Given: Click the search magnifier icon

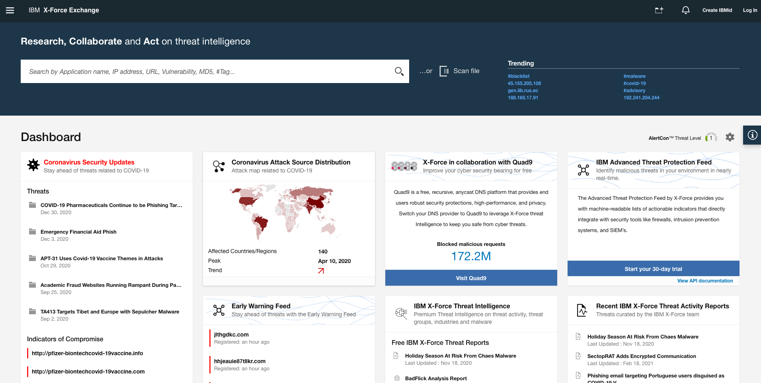Looking at the screenshot, I should [x=399, y=72].
